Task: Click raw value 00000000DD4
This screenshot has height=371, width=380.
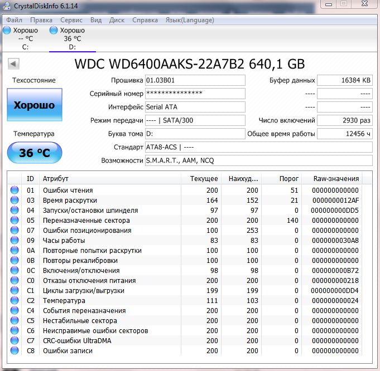Action: 335,290
